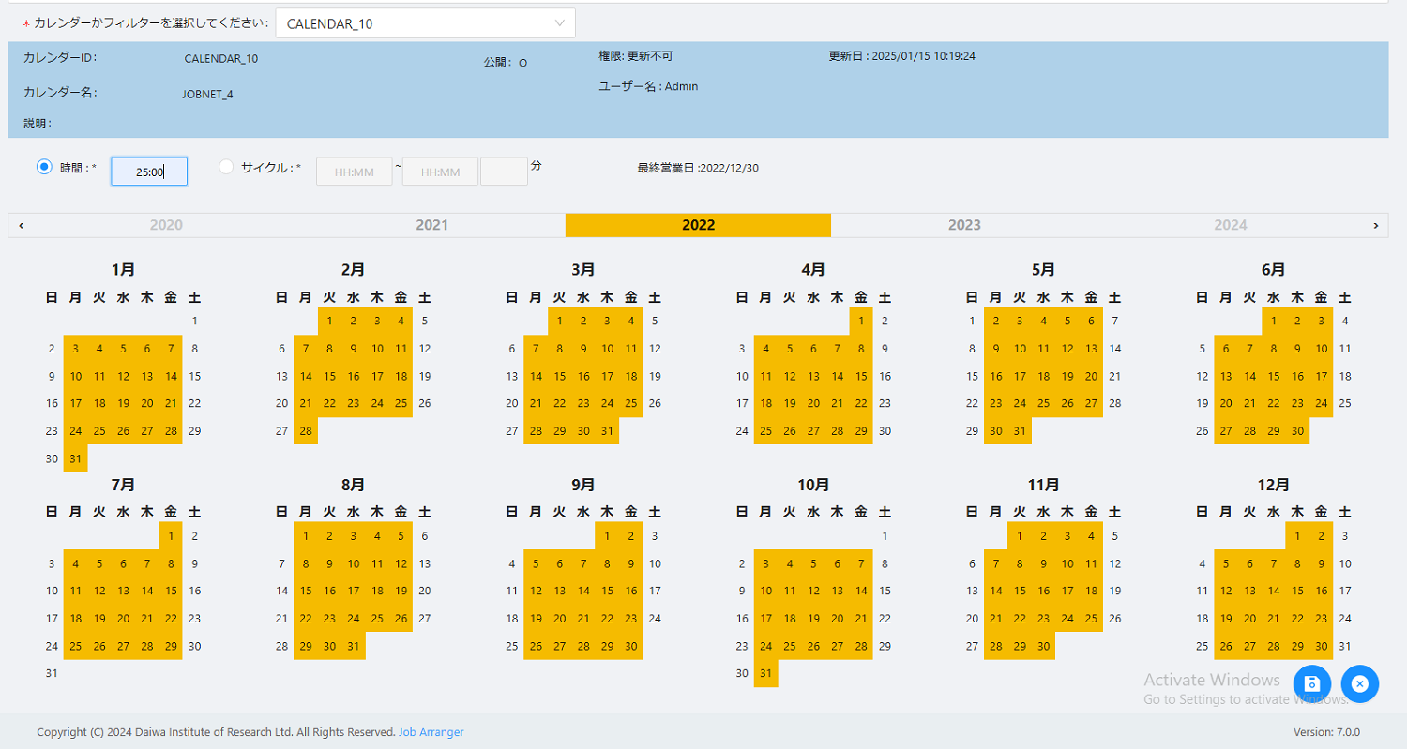Image resolution: width=1407 pixels, height=749 pixels.
Task: Toggle December 31 as an operating day
Action: [1343, 646]
